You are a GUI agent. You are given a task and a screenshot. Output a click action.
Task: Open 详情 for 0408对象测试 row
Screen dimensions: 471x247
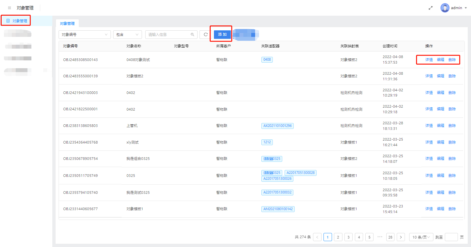[429, 60]
